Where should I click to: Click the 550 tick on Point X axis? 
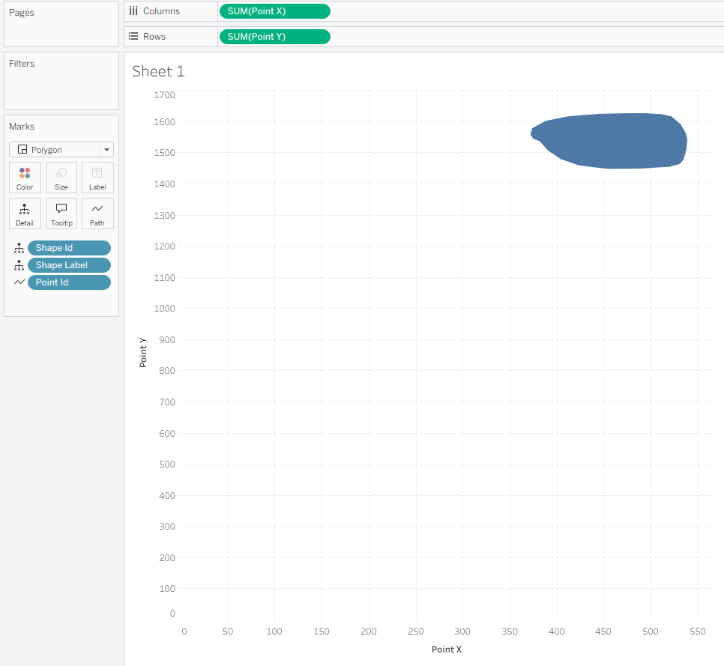click(x=698, y=632)
